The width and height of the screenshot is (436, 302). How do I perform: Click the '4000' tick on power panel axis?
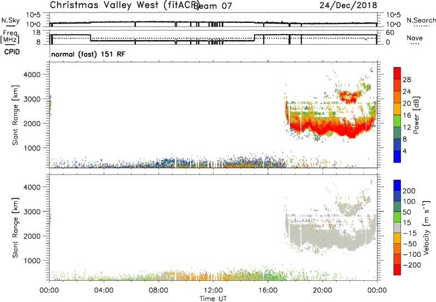(x=32, y=75)
